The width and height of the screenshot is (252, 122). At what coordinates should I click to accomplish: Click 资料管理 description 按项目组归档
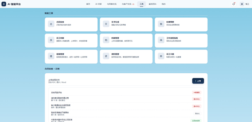(125, 57)
